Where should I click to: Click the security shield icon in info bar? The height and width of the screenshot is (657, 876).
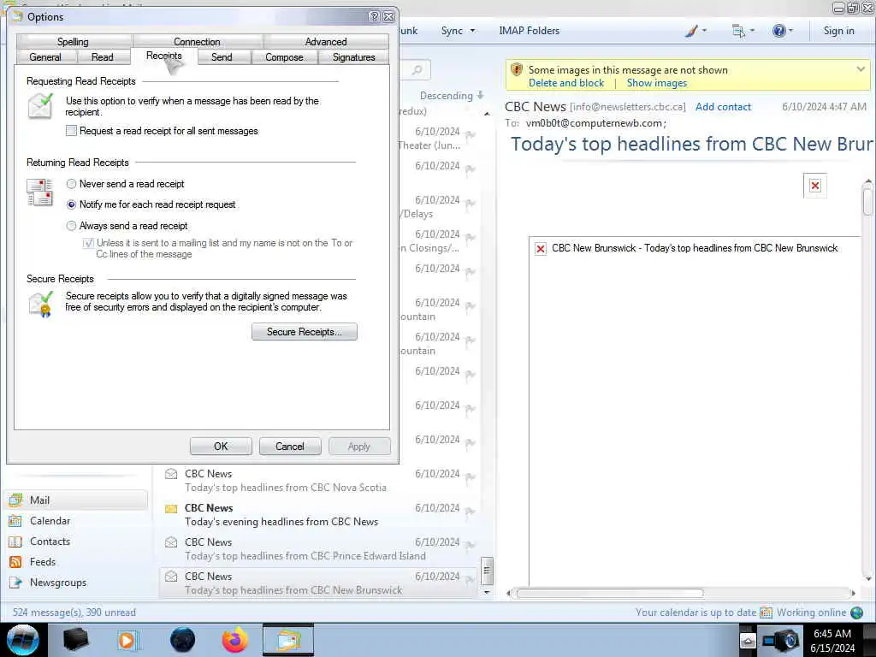517,70
